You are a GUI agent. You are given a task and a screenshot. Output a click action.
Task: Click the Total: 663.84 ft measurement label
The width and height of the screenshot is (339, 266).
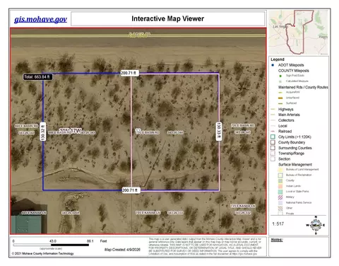tap(37, 77)
